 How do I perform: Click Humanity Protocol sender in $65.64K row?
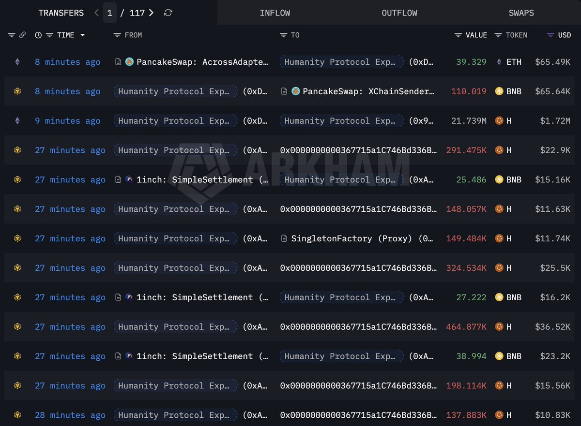point(175,91)
